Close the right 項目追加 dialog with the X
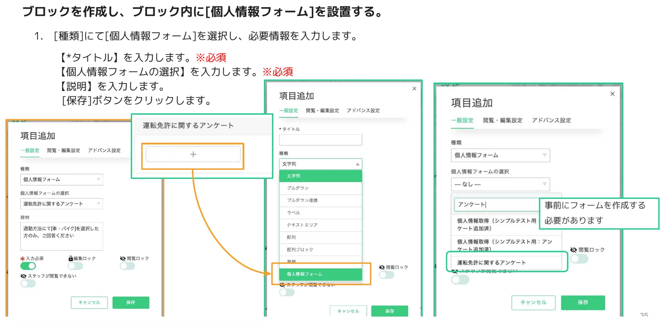Screen dimensions: 665x322 (x=612, y=94)
